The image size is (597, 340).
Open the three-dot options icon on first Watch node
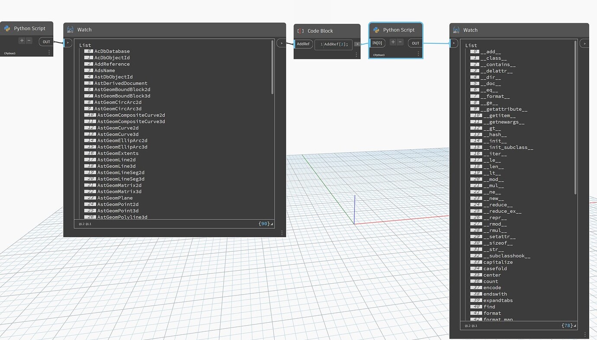click(282, 232)
